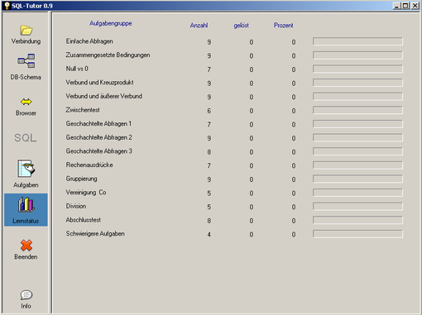Click the Gruppierung progress bar
This screenshot has height=315, width=422.
[357, 179]
